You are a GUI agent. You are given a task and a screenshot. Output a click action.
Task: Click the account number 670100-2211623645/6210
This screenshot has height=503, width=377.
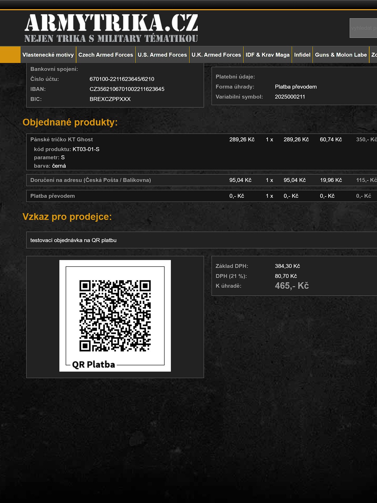coord(122,79)
